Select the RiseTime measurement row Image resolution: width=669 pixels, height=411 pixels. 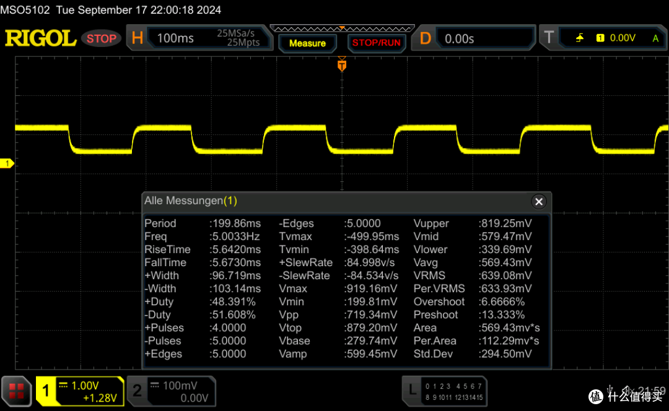click(x=203, y=249)
